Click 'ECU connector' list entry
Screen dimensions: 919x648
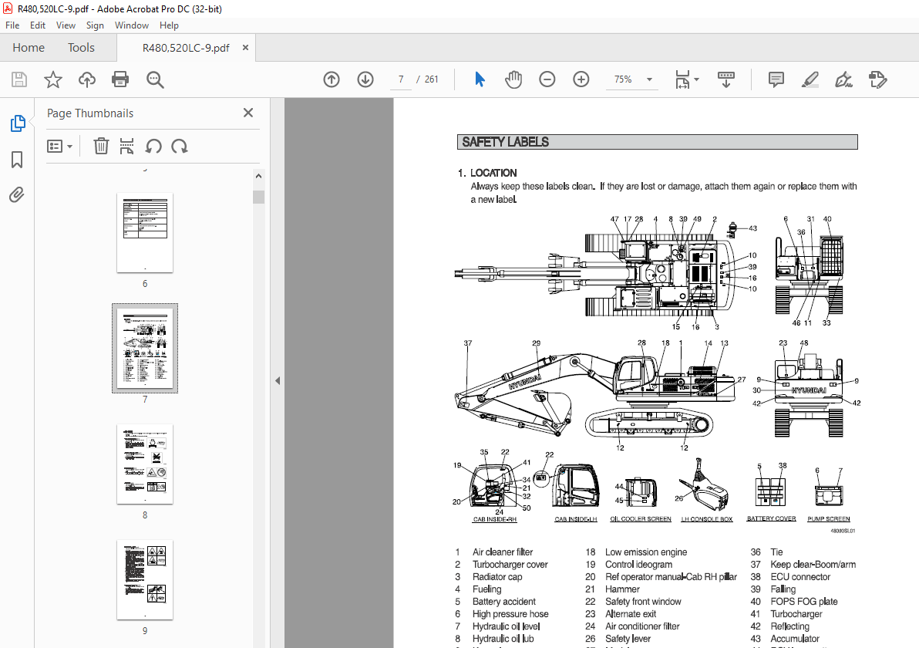(x=800, y=576)
